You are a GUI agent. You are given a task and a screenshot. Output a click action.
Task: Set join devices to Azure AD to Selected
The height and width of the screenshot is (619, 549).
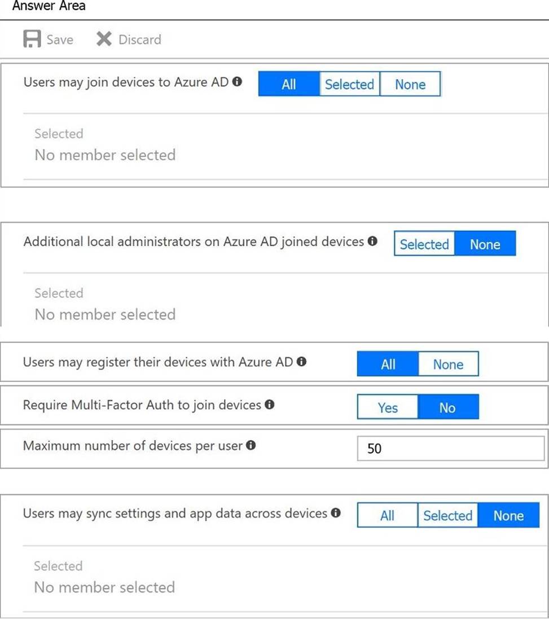click(349, 85)
